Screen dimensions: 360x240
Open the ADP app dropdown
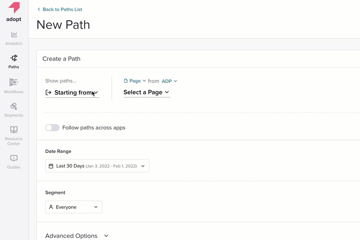pos(170,81)
